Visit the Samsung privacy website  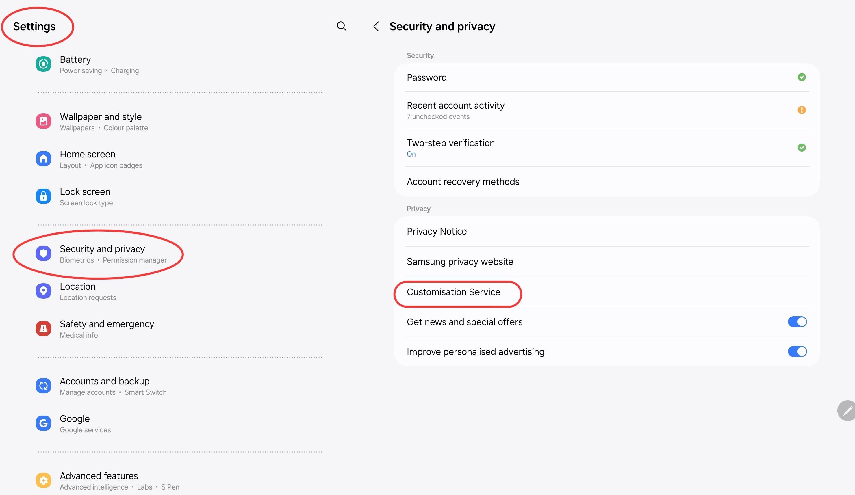[x=460, y=261]
